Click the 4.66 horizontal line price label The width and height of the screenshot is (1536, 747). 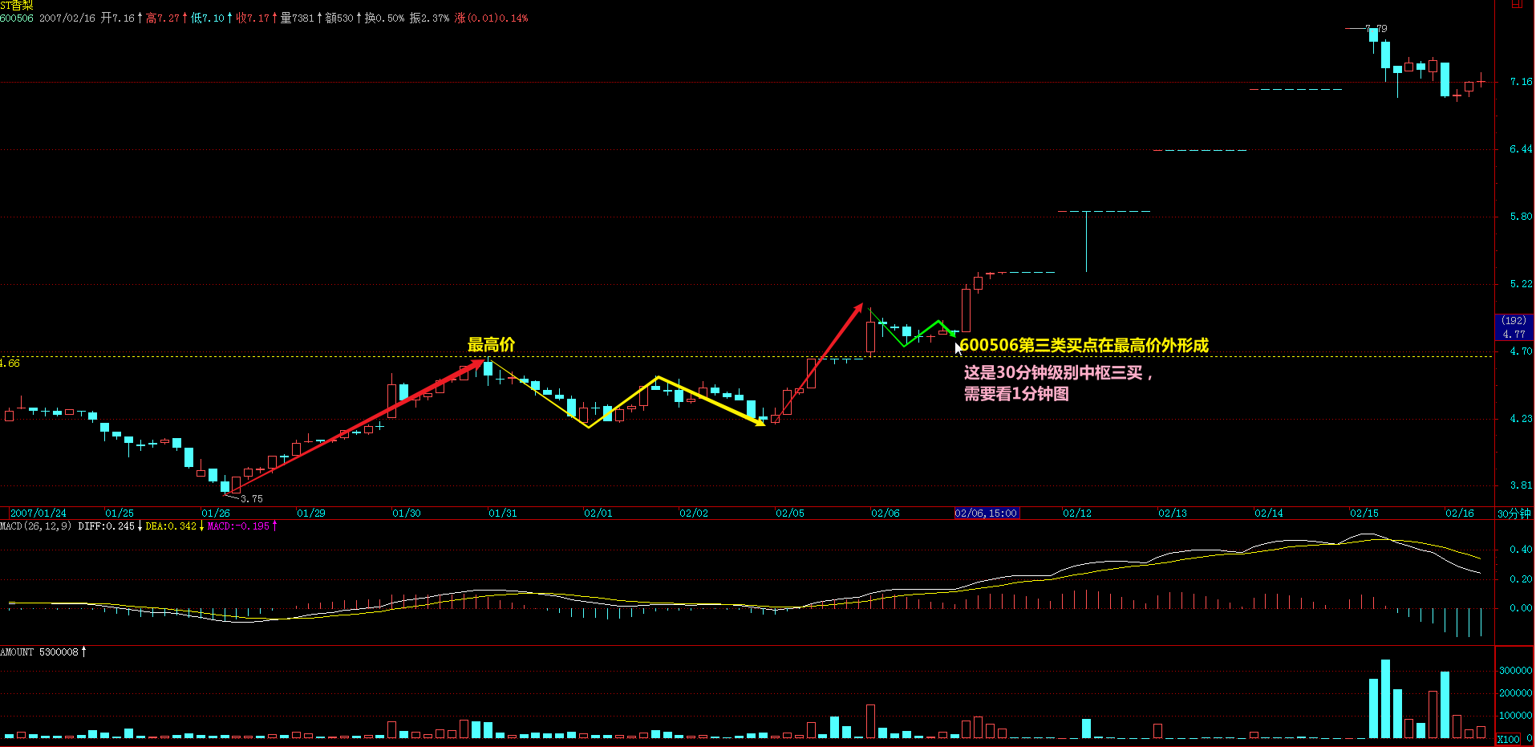click(10, 363)
